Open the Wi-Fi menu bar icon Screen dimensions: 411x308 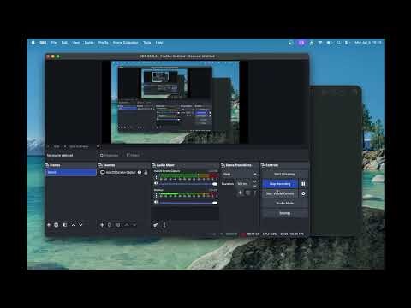point(320,43)
